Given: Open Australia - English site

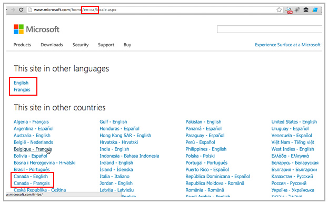Looking at the screenshot, I should [x=32, y=135].
